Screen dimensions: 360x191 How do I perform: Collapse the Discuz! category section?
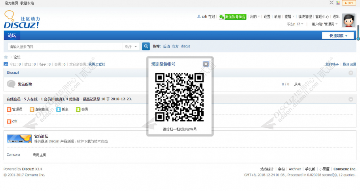(351, 73)
